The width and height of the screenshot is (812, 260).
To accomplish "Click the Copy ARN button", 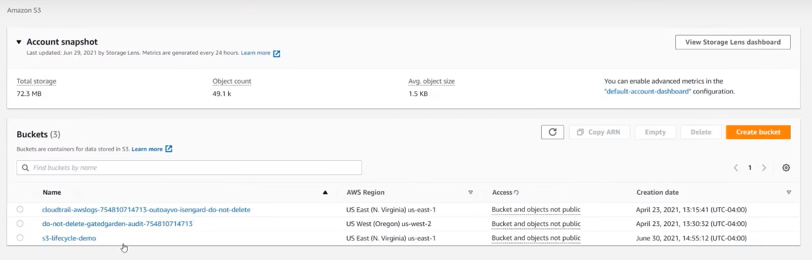I will tap(599, 132).
